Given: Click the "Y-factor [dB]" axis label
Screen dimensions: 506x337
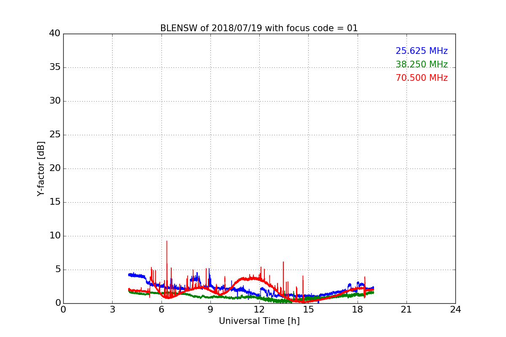Looking at the screenshot, I should click(41, 168).
